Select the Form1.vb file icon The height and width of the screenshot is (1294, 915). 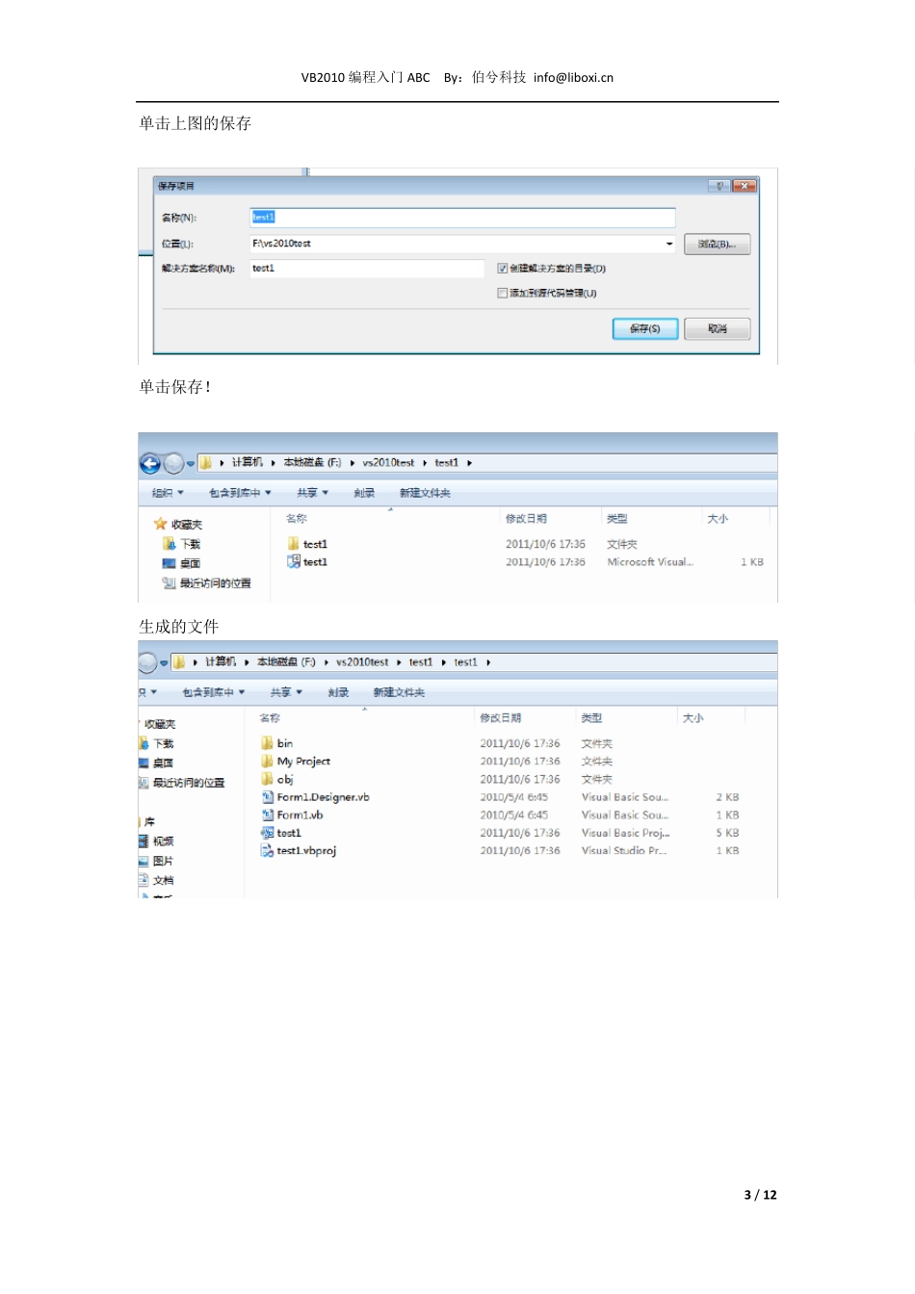268,815
